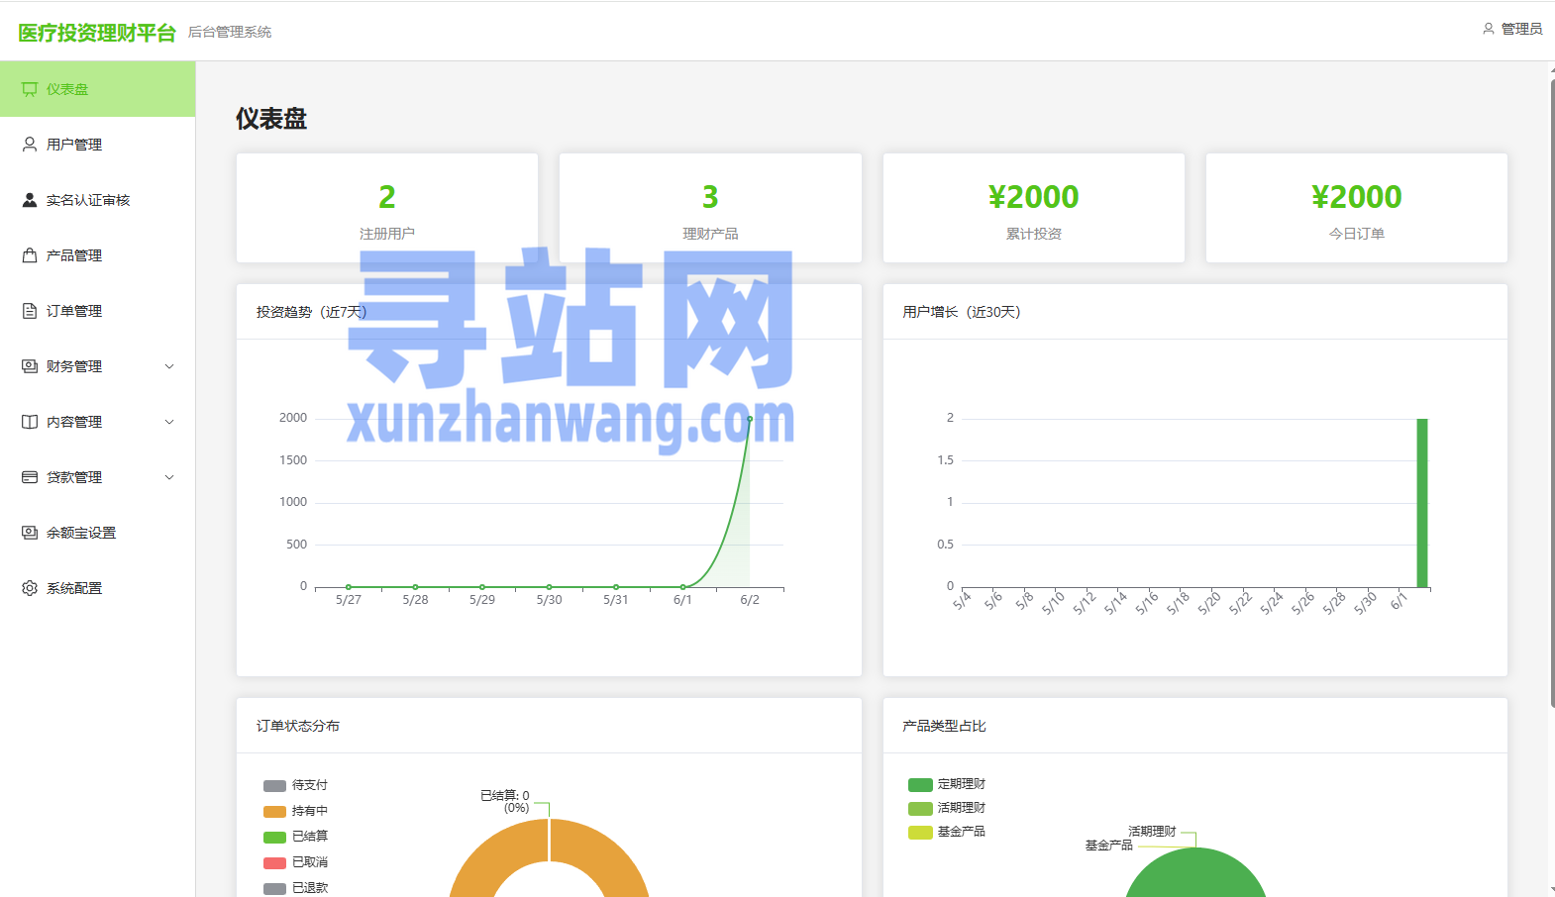Click the 5/27 axis label
1555x897 pixels.
point(349,600)
